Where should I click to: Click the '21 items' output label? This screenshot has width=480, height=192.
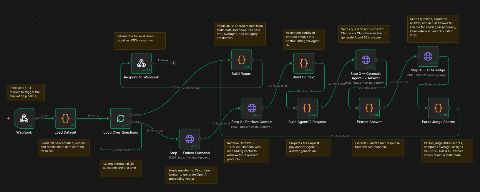(x=163, y=60)
